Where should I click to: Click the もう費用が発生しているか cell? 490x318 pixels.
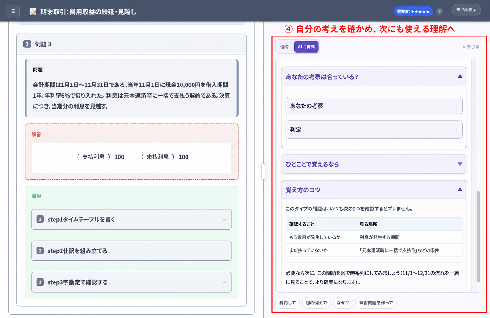click(x=315, y=237)
